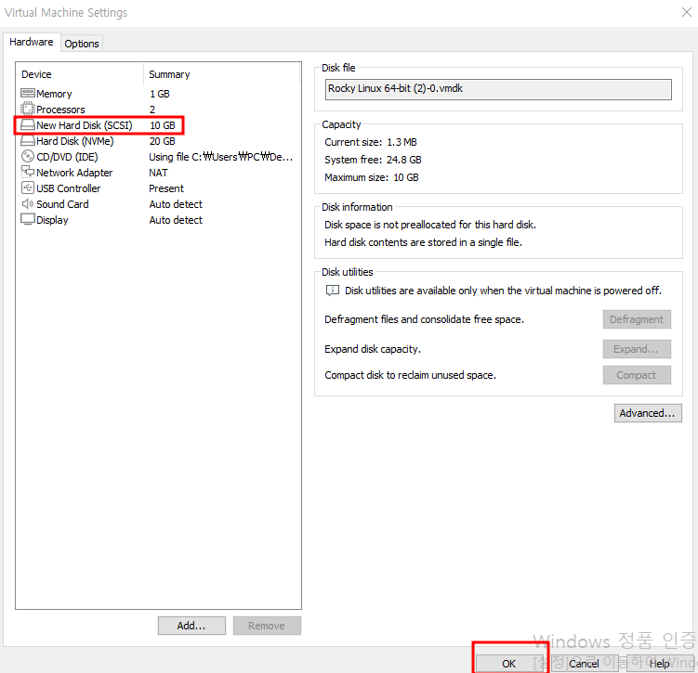Click the Cancel button
698x673 pixels.
584,664
